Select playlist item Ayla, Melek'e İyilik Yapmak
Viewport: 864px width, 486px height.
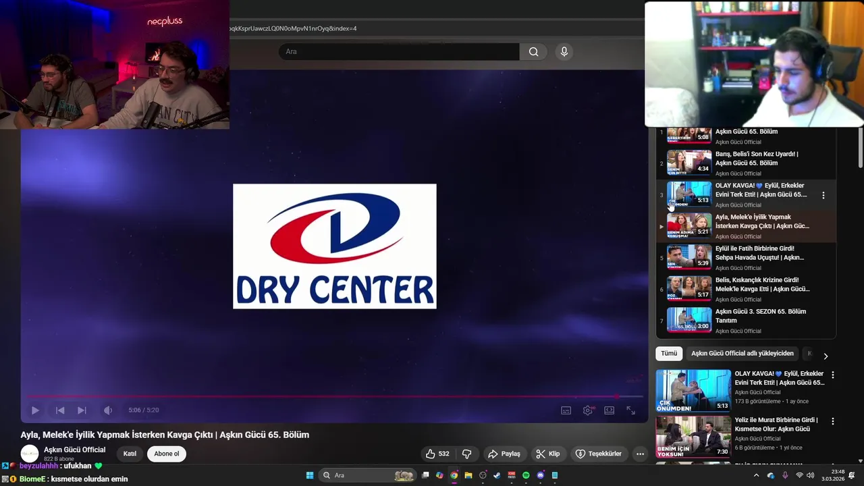(746, 226)
